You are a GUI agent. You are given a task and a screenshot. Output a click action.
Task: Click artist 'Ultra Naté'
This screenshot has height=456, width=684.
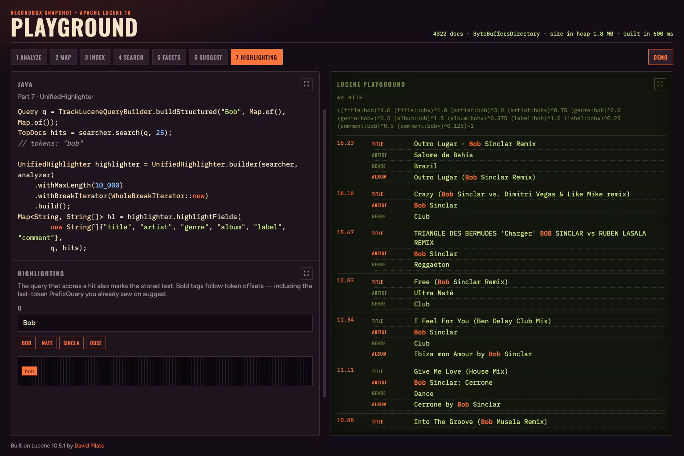pos(433,293)
